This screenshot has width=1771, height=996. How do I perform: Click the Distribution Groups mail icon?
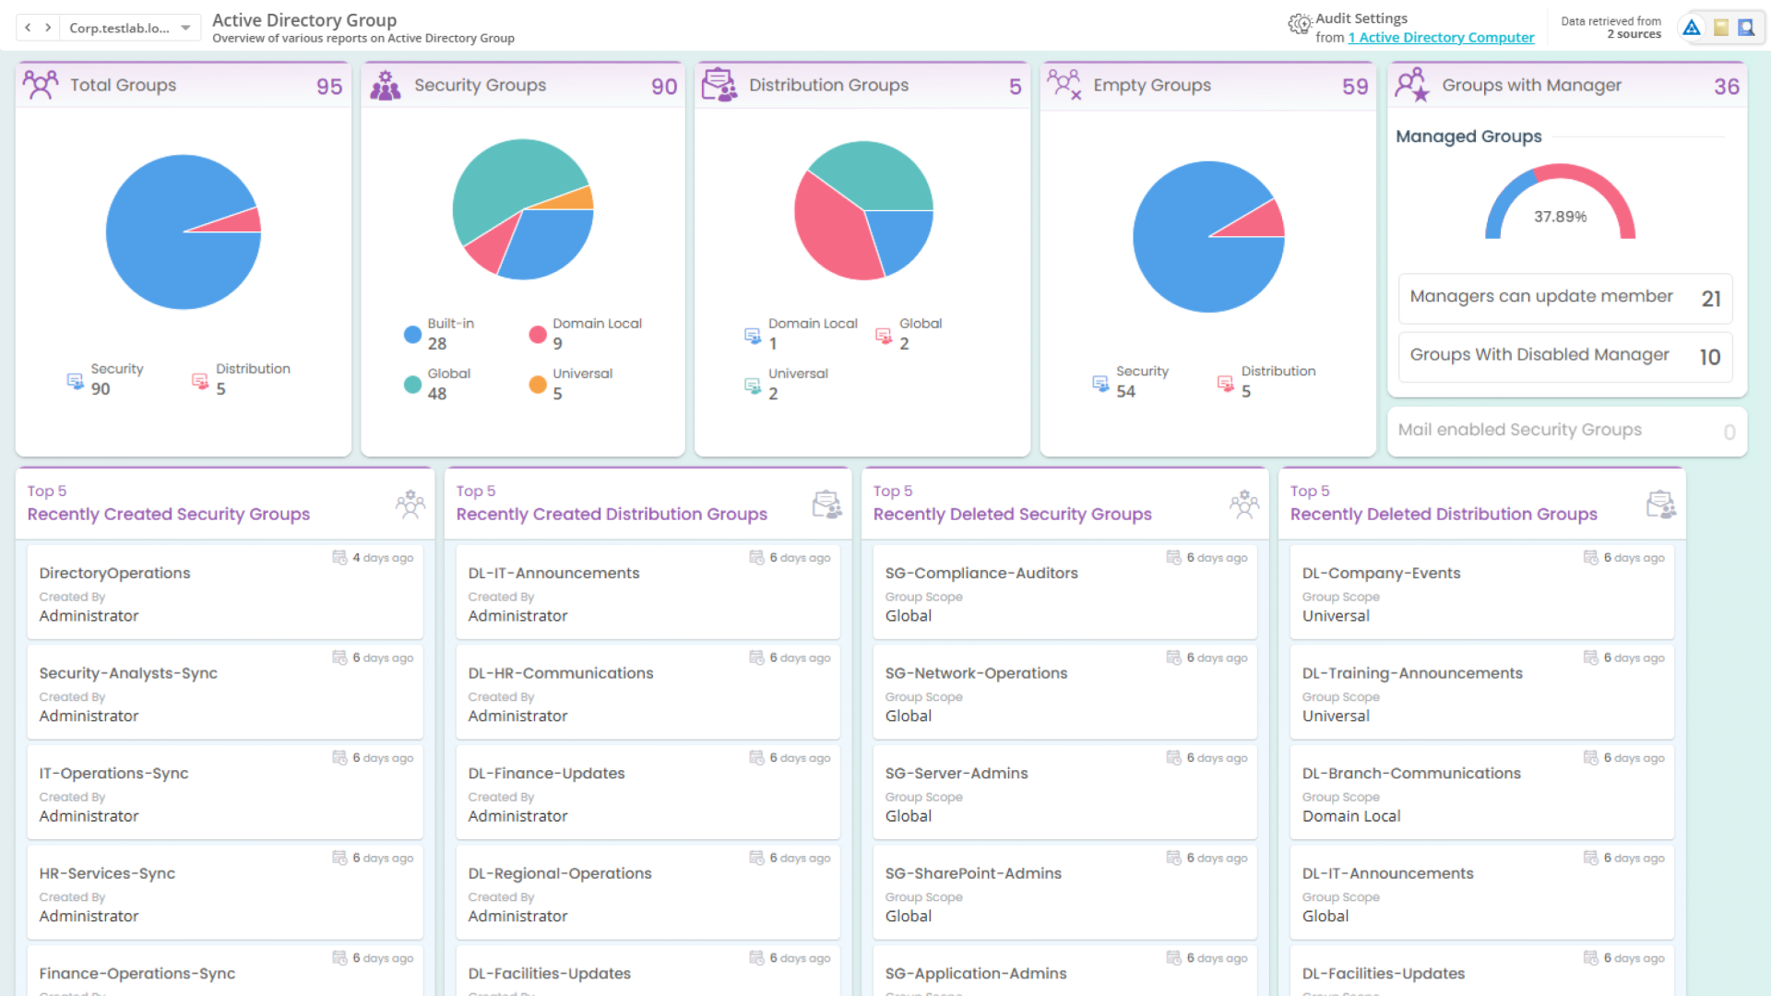(719, 85)
